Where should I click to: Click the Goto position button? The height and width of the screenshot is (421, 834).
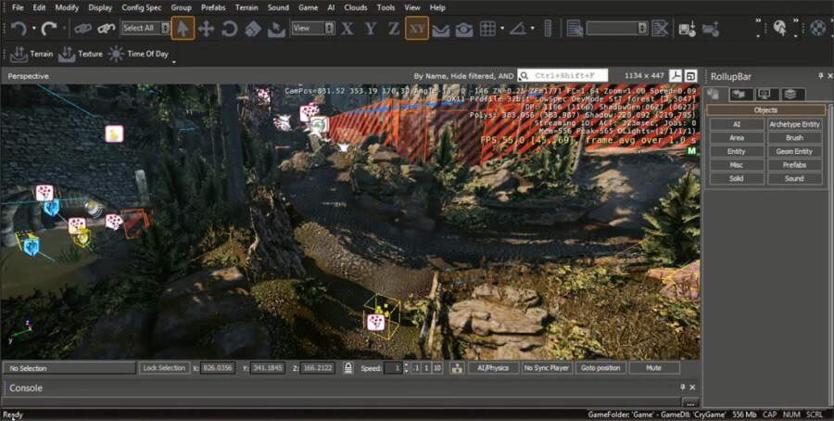pyautogui.click(x=600, y=368)
